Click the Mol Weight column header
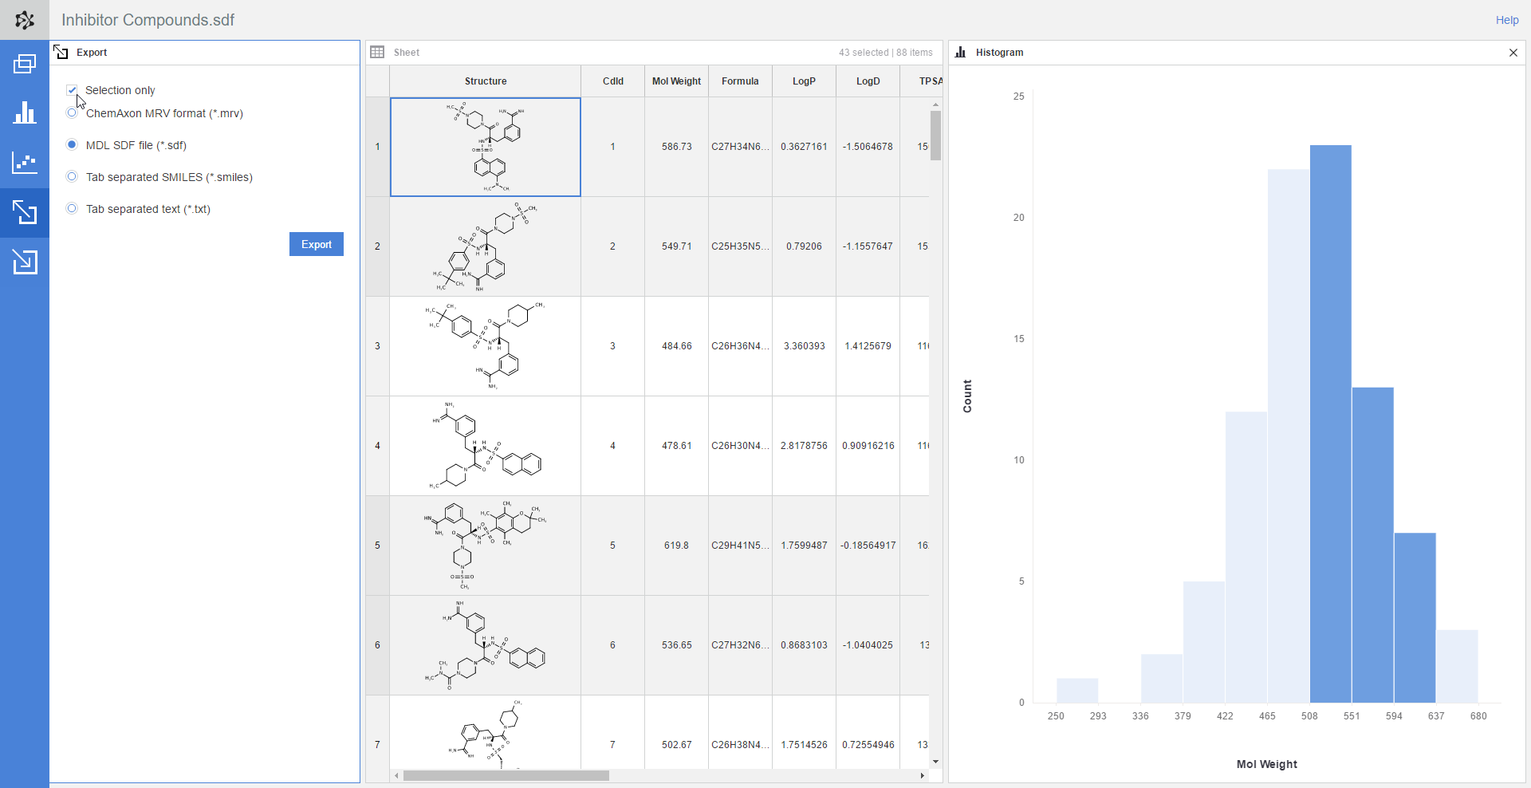The height and width of the screenshot is (788, 1531). coord(676,81)
